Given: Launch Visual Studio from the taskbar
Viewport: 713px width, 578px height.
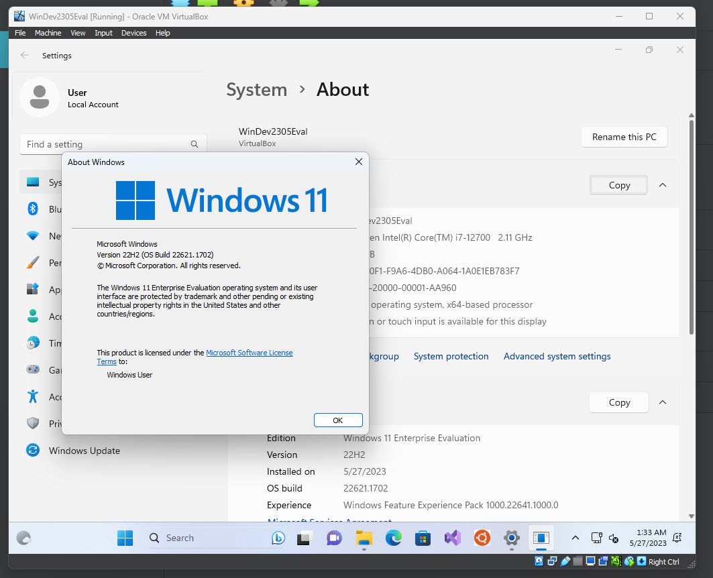Looking at the screenshot, I should pyautogui.click(x=451, y=538).
